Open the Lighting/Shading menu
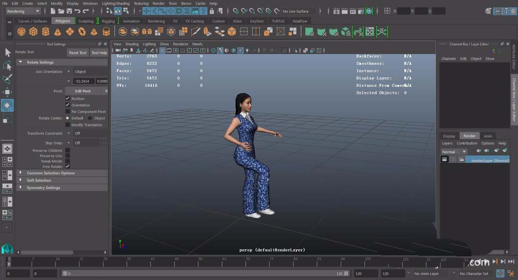This screenshot has height=280, width=518. pos(116,3)
